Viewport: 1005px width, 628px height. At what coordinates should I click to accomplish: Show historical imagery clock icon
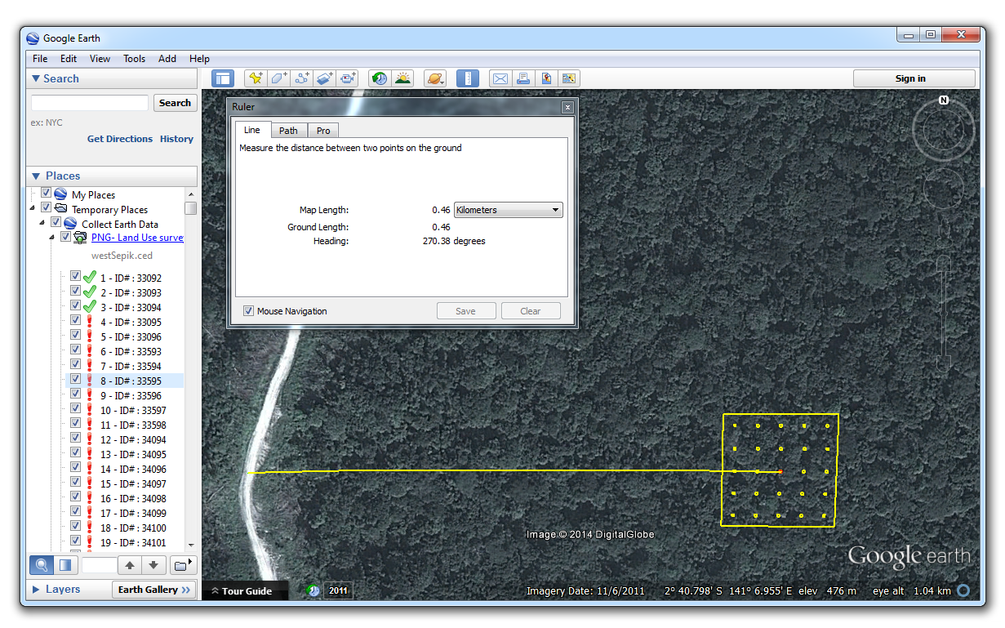pos(379,78)
